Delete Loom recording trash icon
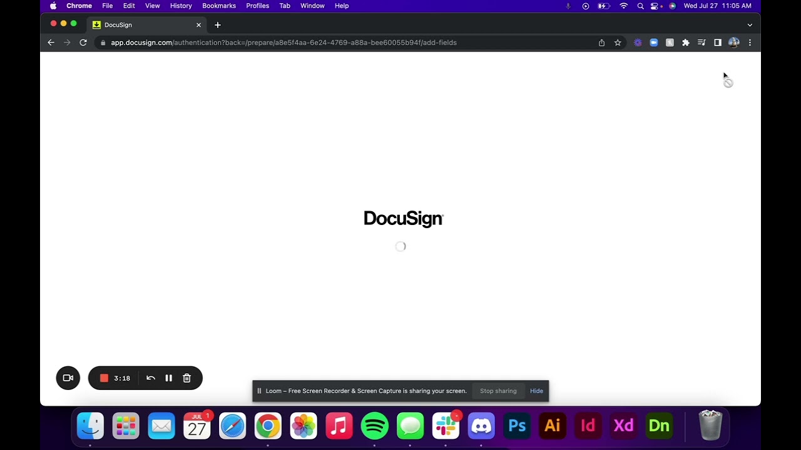This screenshot has width=801, height=450. click(x=186, y=378)
